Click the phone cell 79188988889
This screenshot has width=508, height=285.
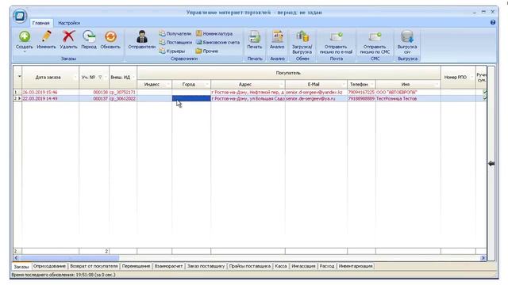(x=361, y=98)
